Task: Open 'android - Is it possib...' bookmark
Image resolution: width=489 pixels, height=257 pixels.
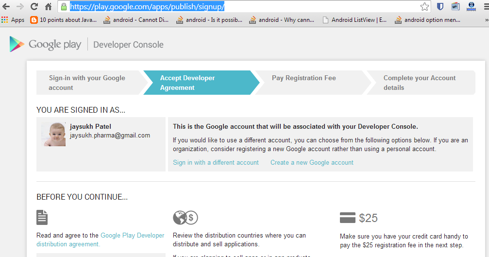Action: click(x=209, y=20)
